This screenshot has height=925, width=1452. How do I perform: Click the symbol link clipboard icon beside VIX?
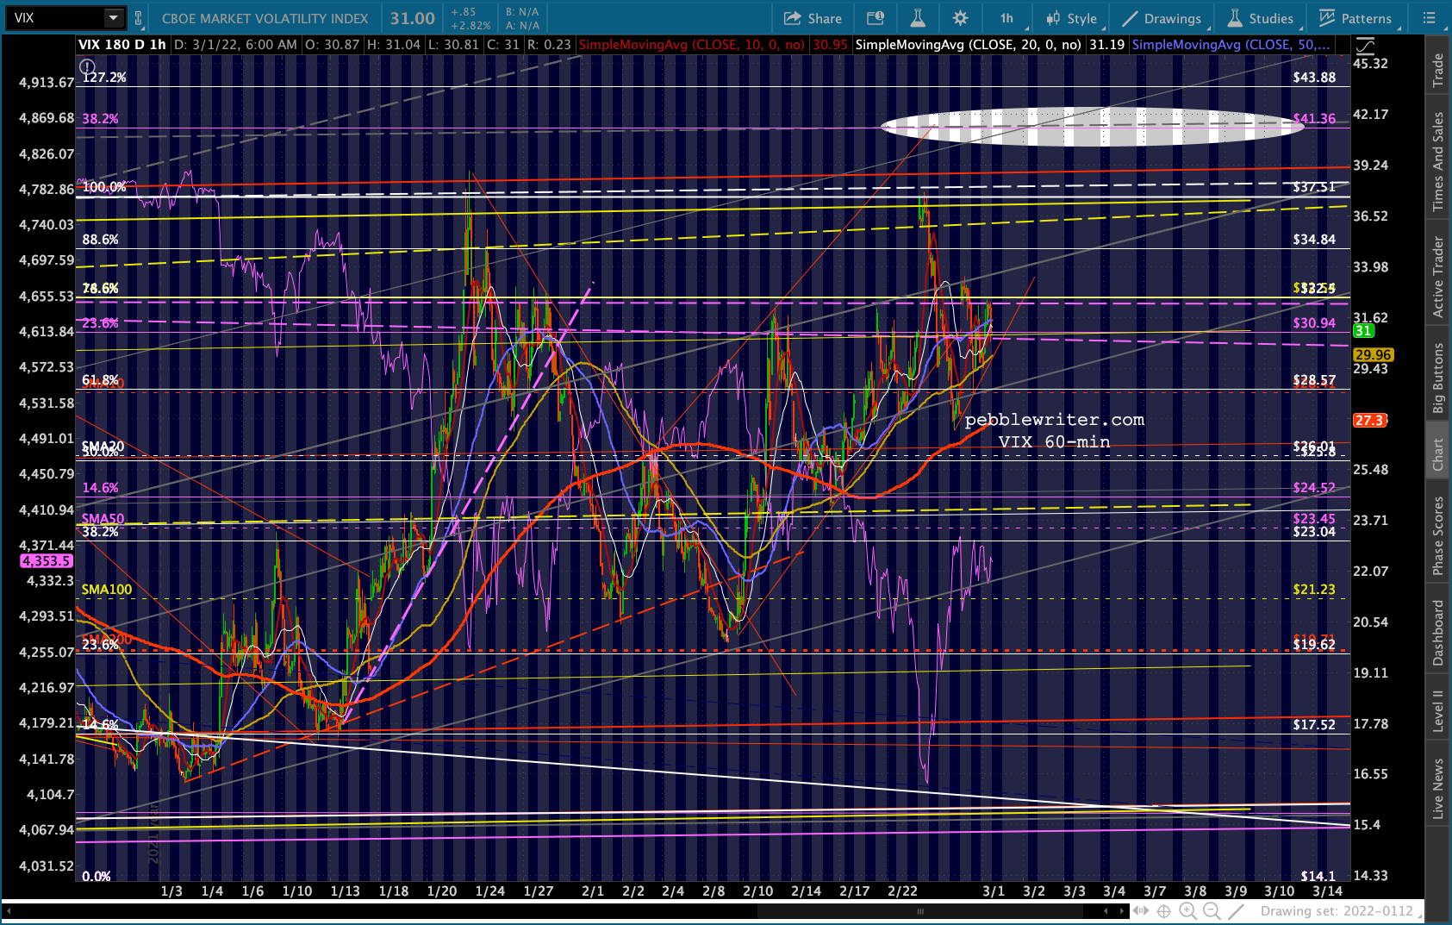pos(138,18)
